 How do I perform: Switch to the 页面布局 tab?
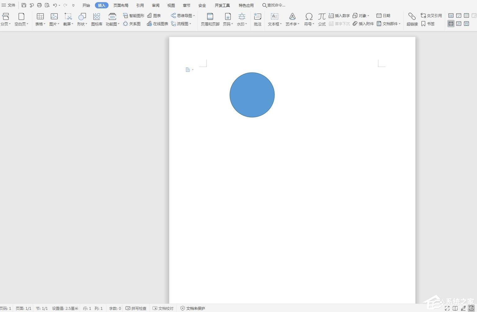click(121, 5)
